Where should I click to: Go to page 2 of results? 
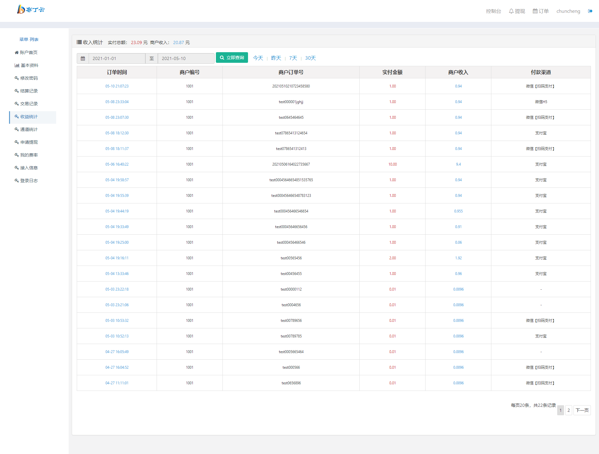[568, 410]
